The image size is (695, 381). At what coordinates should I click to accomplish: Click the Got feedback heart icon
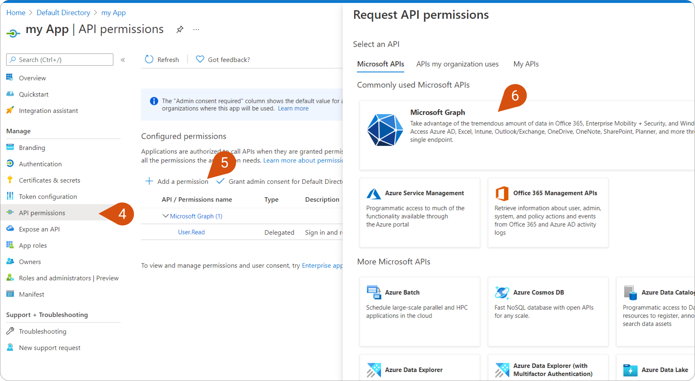pyautogui.click(x=200, y=59)
